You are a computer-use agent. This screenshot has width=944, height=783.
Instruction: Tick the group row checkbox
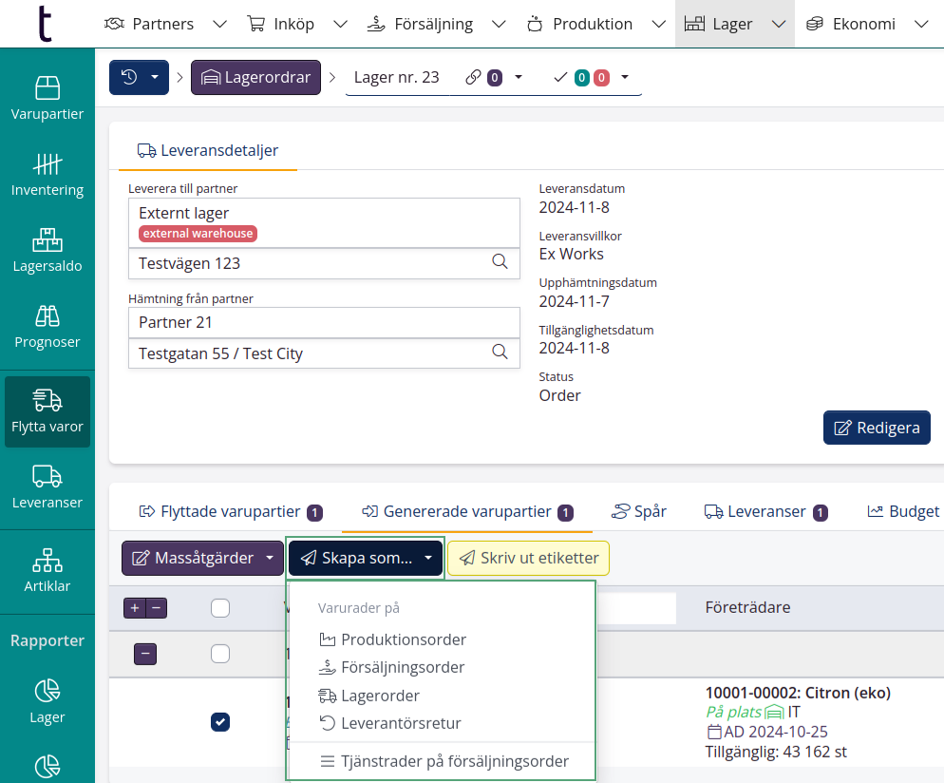(x=220, y=654)
